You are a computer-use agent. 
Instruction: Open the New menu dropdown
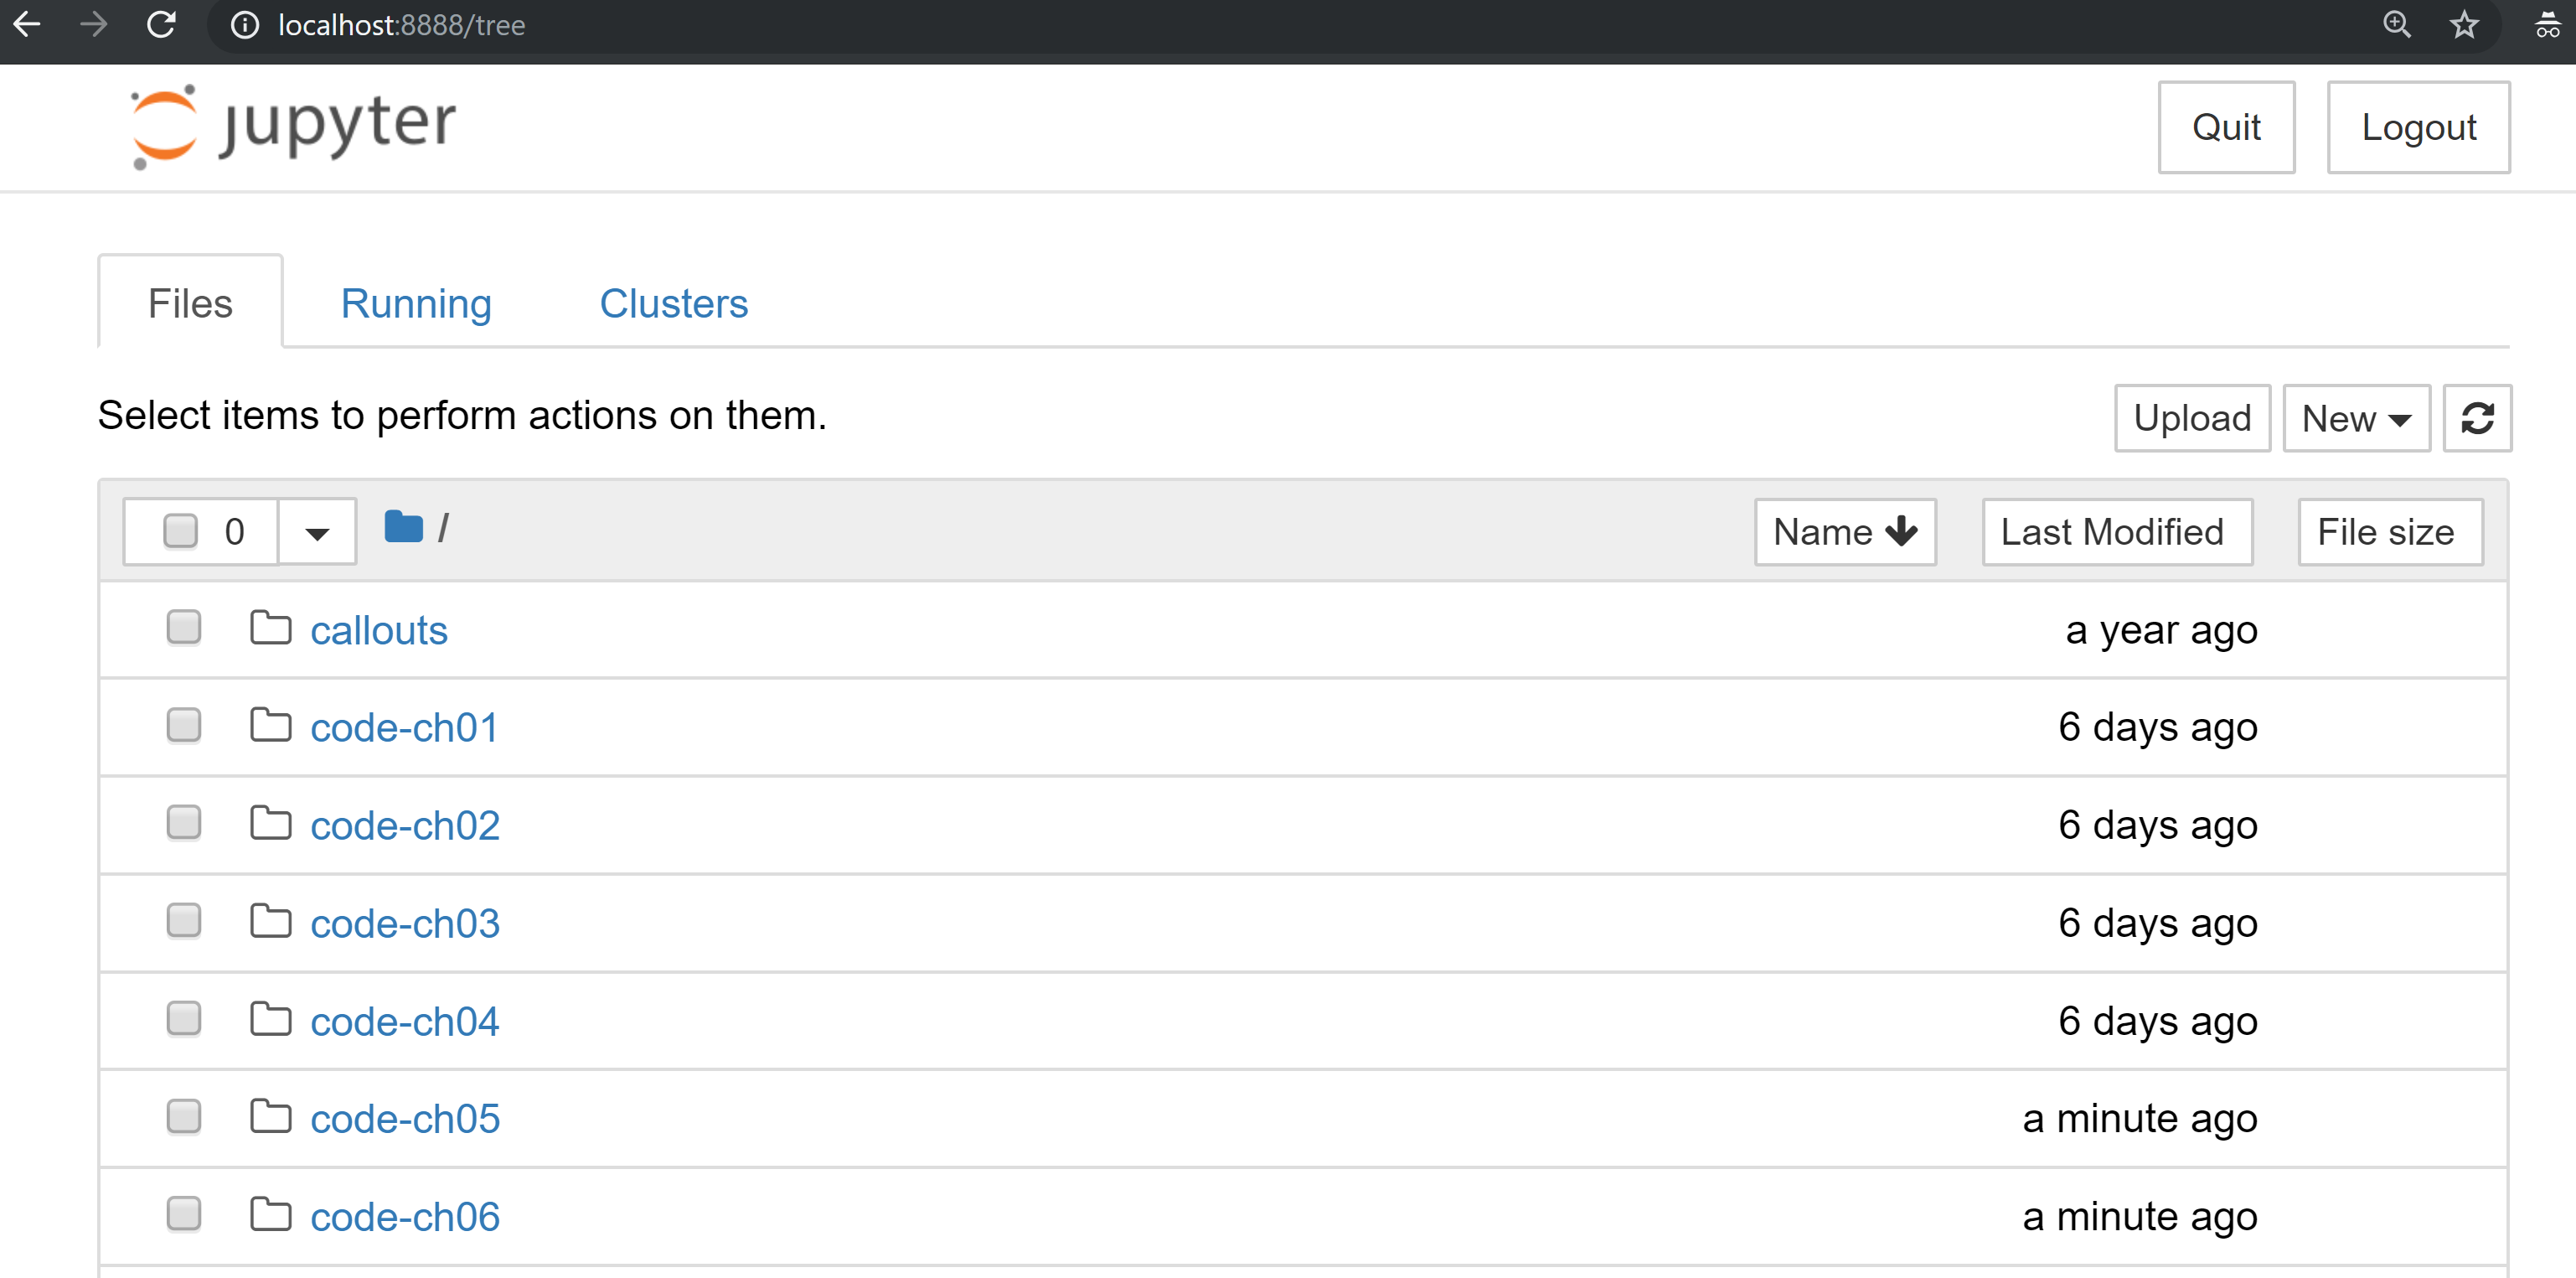(x=2356, y=418)
